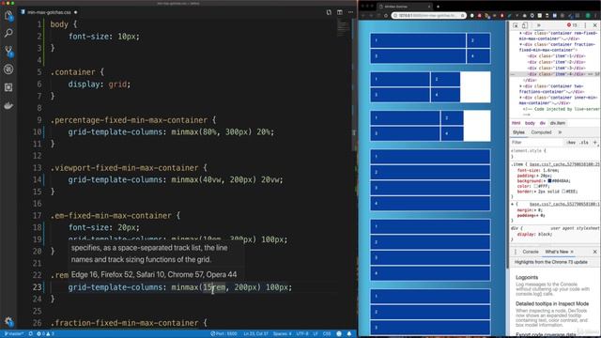Image resolution: width=601 pixels, height=338 pixels.
Task: Open the background color swatch #0048AA
Action: tap(549, 181)
